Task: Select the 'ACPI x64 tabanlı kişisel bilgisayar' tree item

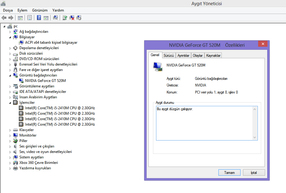Action: pyautogui.click(x=51, y=42)
